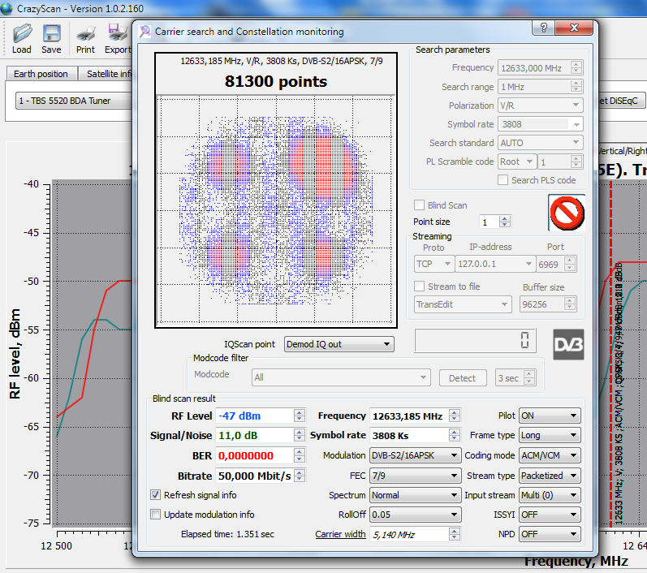647x573 pixels.
Task: Open the Modcode All dropdown
Action: point(341,377)
